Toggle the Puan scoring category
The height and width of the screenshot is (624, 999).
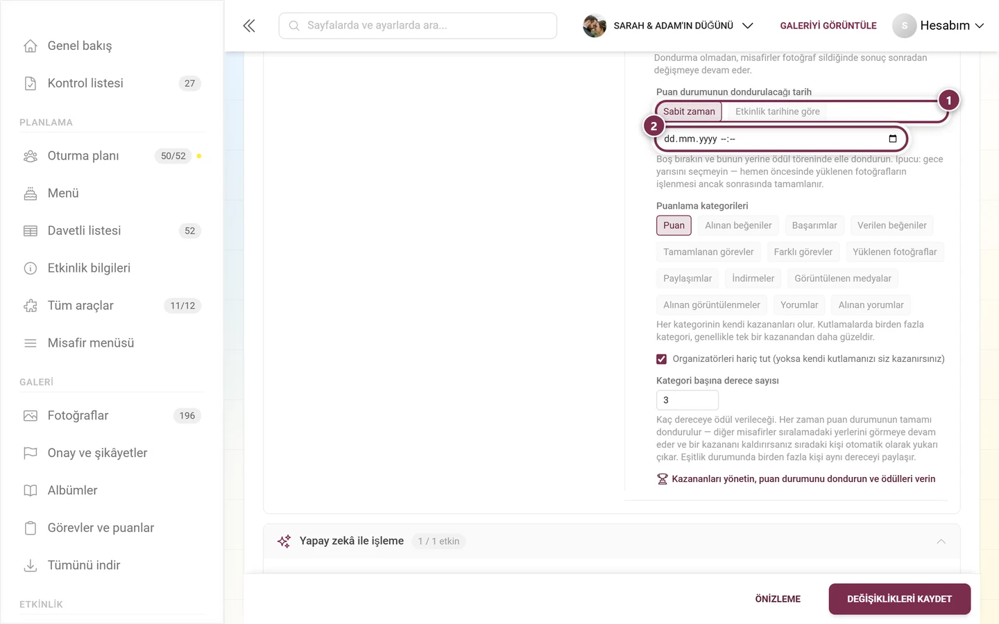tap(674, 225)
